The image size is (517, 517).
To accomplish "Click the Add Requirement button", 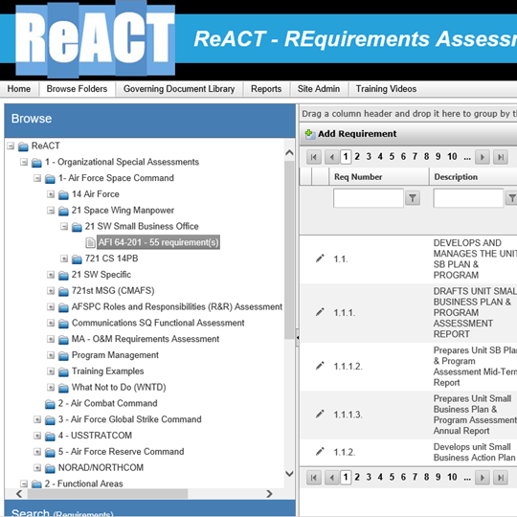I will (350, 134).
